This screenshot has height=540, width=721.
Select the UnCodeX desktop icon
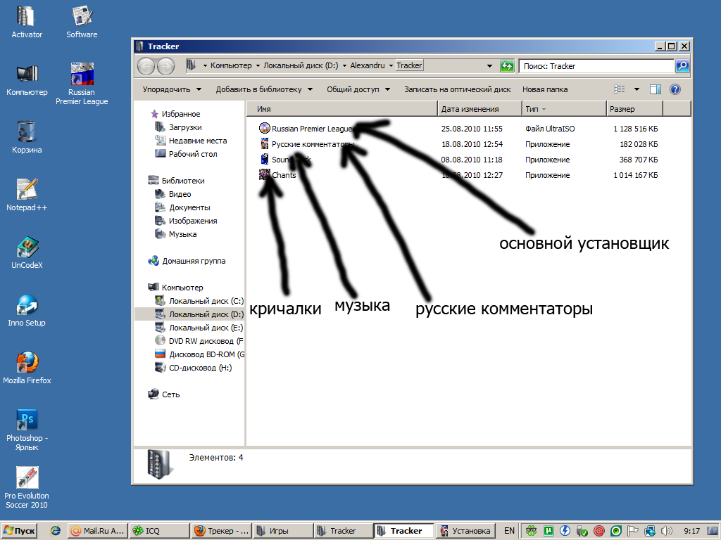[27, 252]
